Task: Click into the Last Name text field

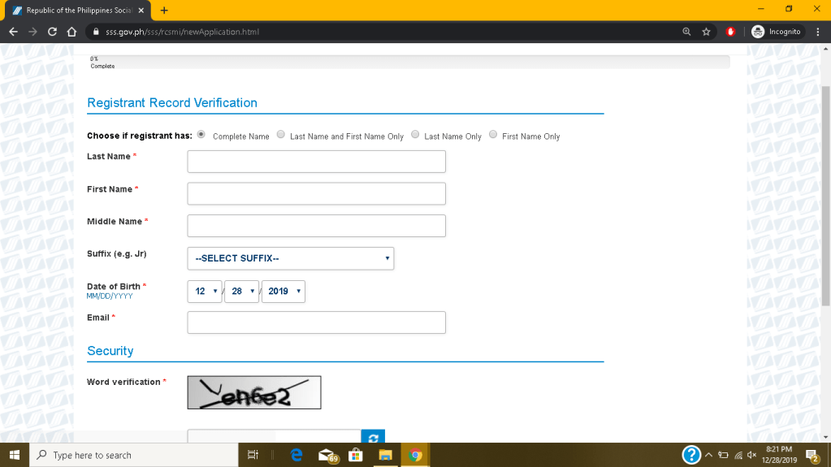Action: 316,162
